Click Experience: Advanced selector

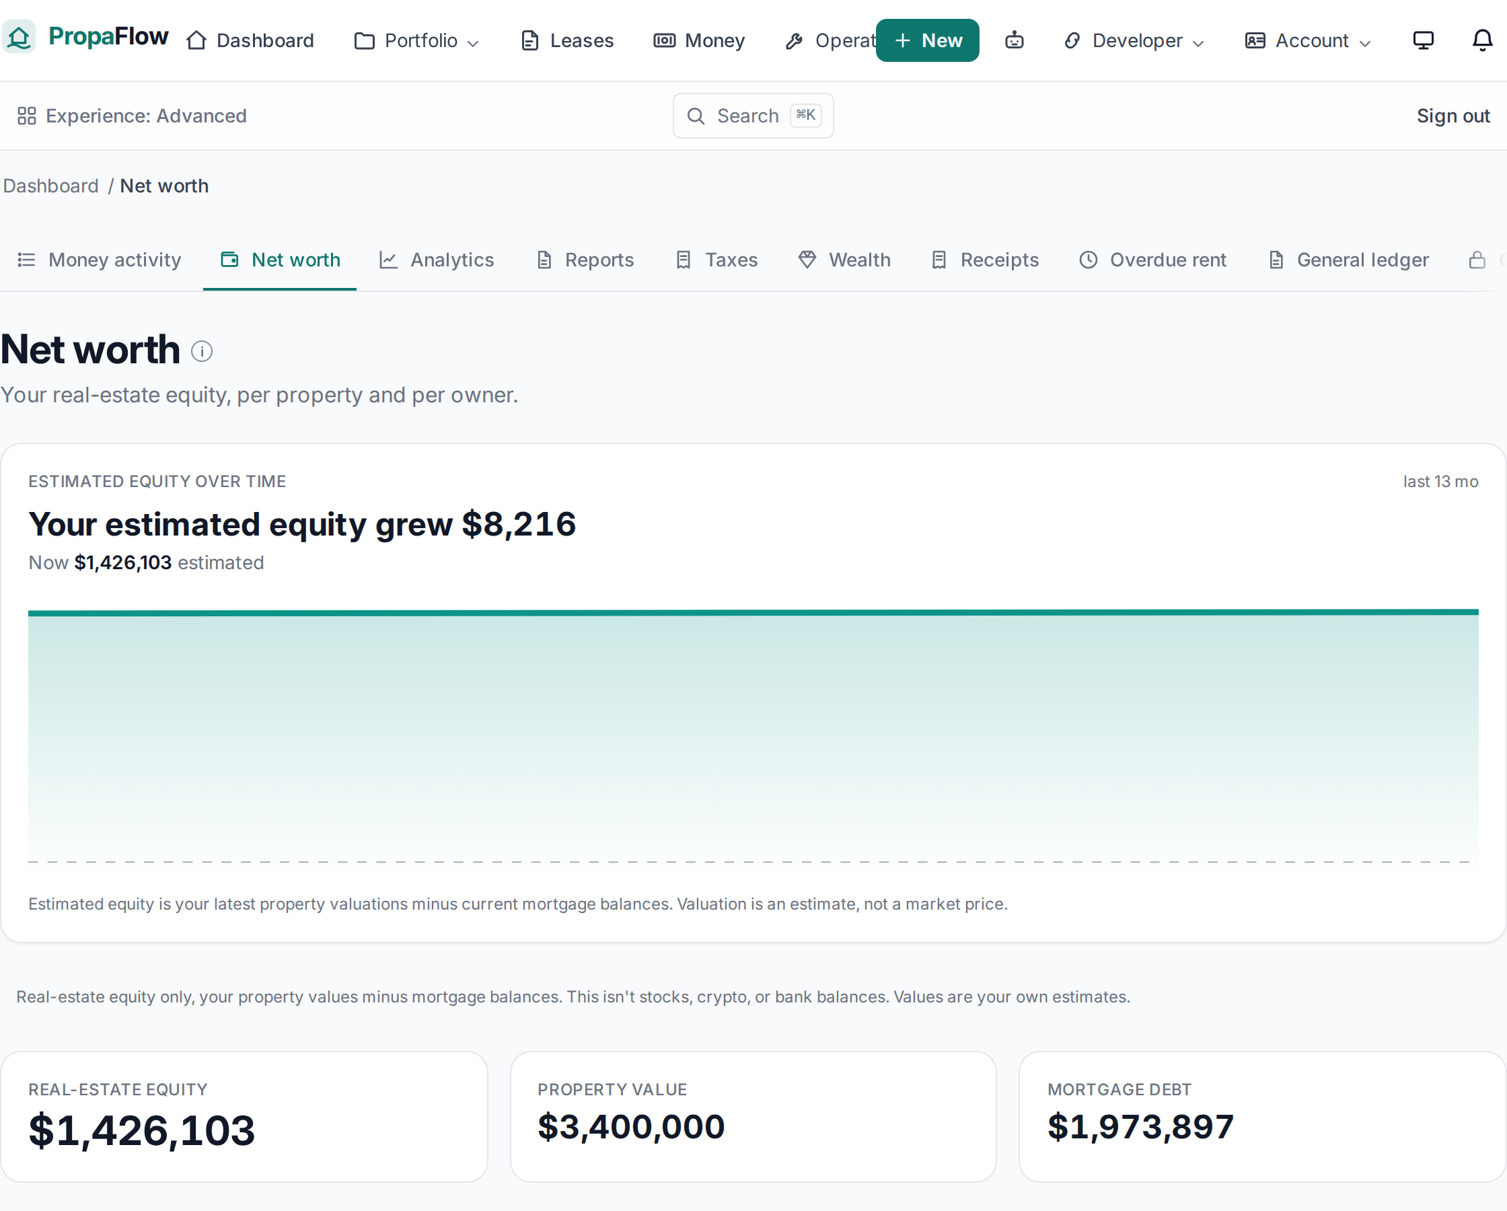click(x=132, y=115)
